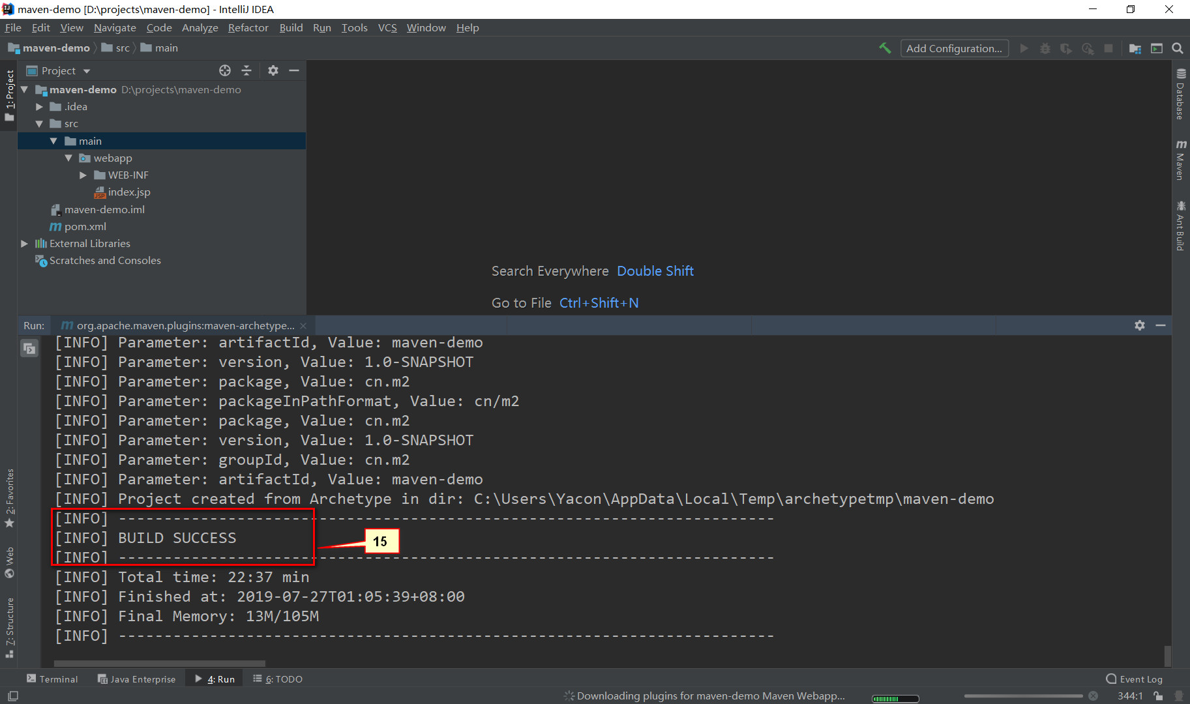This screenshot has height=704, width=1190.
Task: Click maven-demo breadcrumb in navigation bar
Action: click(50, 48)
